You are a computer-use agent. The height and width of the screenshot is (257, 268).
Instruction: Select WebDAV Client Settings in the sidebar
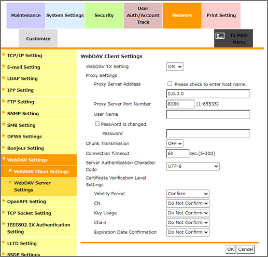(x=39, y=171)
